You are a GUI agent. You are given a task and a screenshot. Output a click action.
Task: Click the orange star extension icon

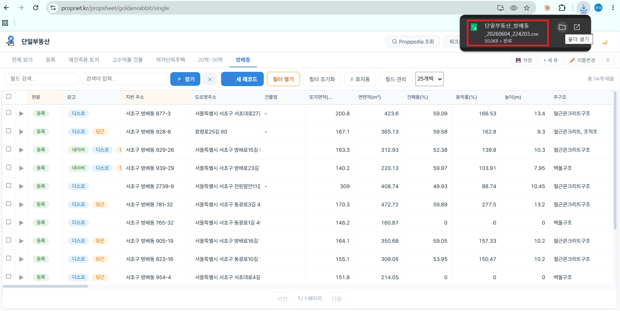pos(547,8)
